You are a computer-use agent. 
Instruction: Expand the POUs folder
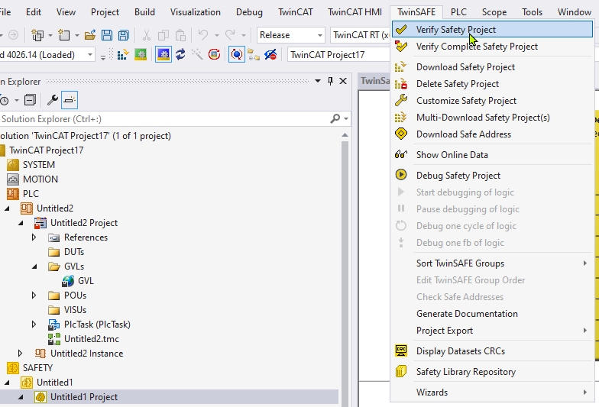[x=34, y=296]
